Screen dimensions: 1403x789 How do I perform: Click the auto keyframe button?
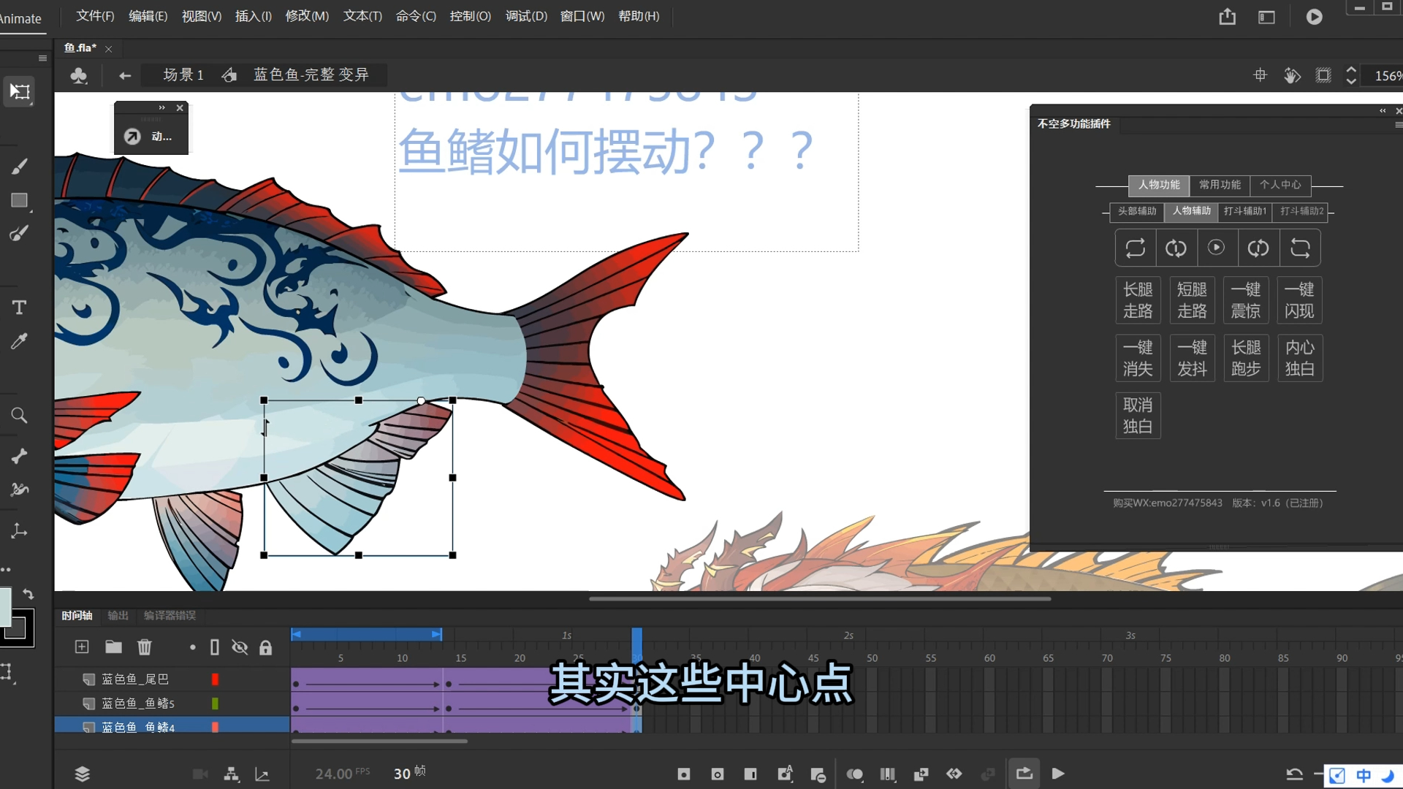tap(785, 774)
